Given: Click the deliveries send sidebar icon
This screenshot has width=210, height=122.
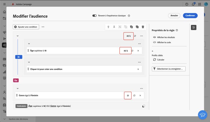Looking at the screenshot, I should pos(4,39).
